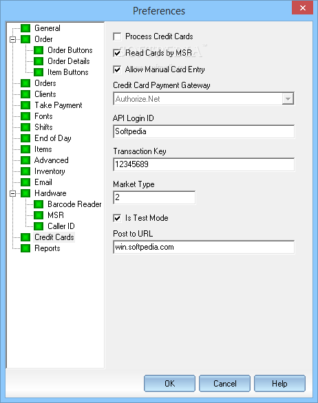Image resolution: width=318 pixels, height=403 pixels.
Task: Click the green icon next to Take Payment
Action: [25, 105]
